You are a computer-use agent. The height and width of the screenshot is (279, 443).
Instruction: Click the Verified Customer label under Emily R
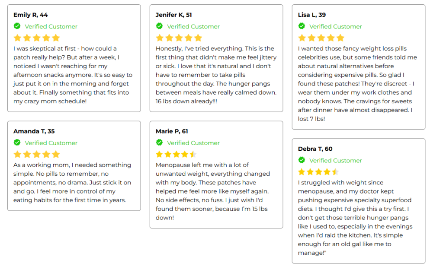tap(51, 26)
